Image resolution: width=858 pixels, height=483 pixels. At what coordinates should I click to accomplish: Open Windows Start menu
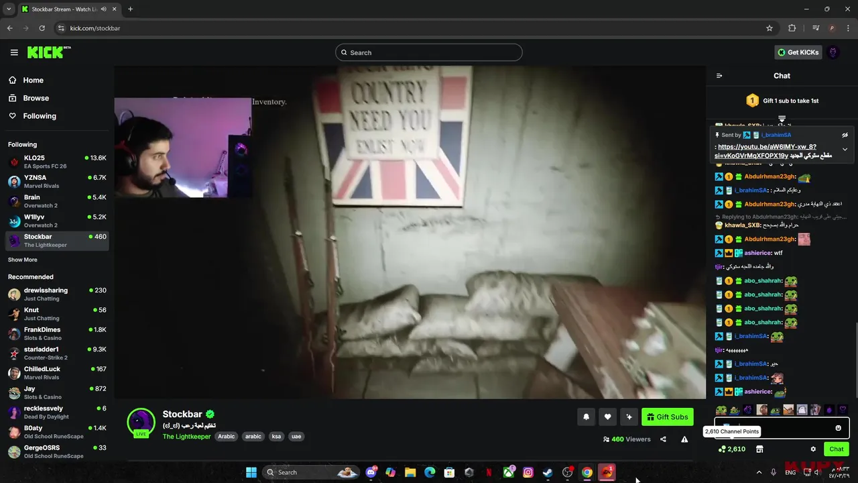coord(251,472)
